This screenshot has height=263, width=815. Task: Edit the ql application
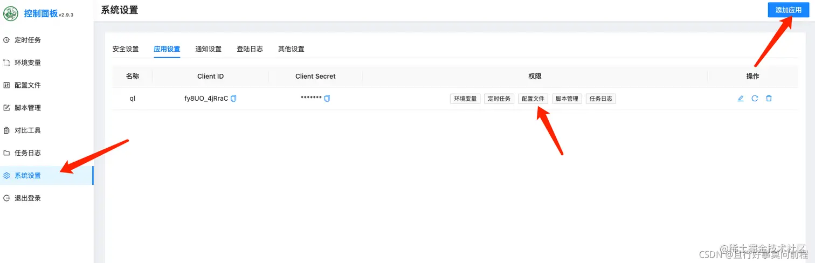point(741,99)
